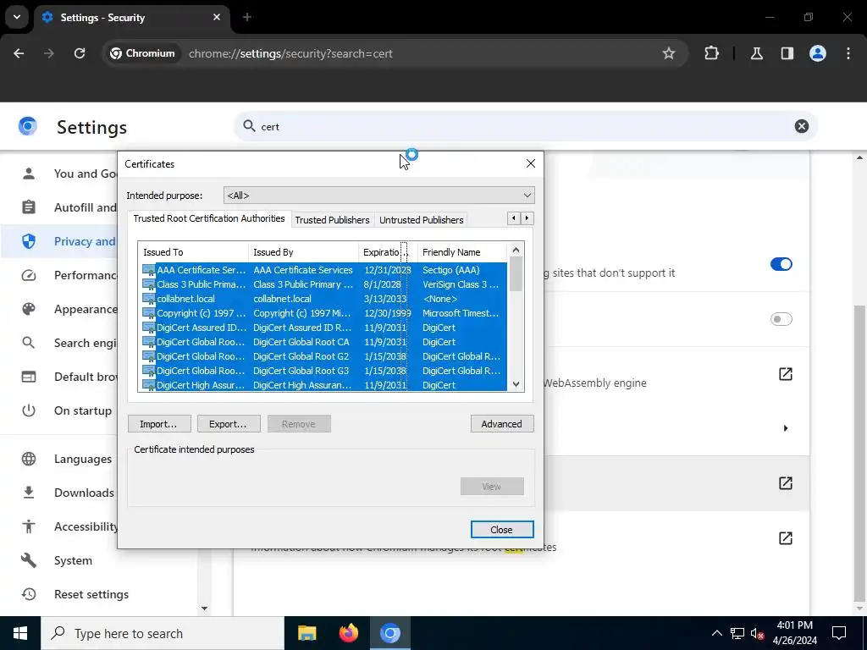Open the Chrome Labs flask icon

pos(756,53)
